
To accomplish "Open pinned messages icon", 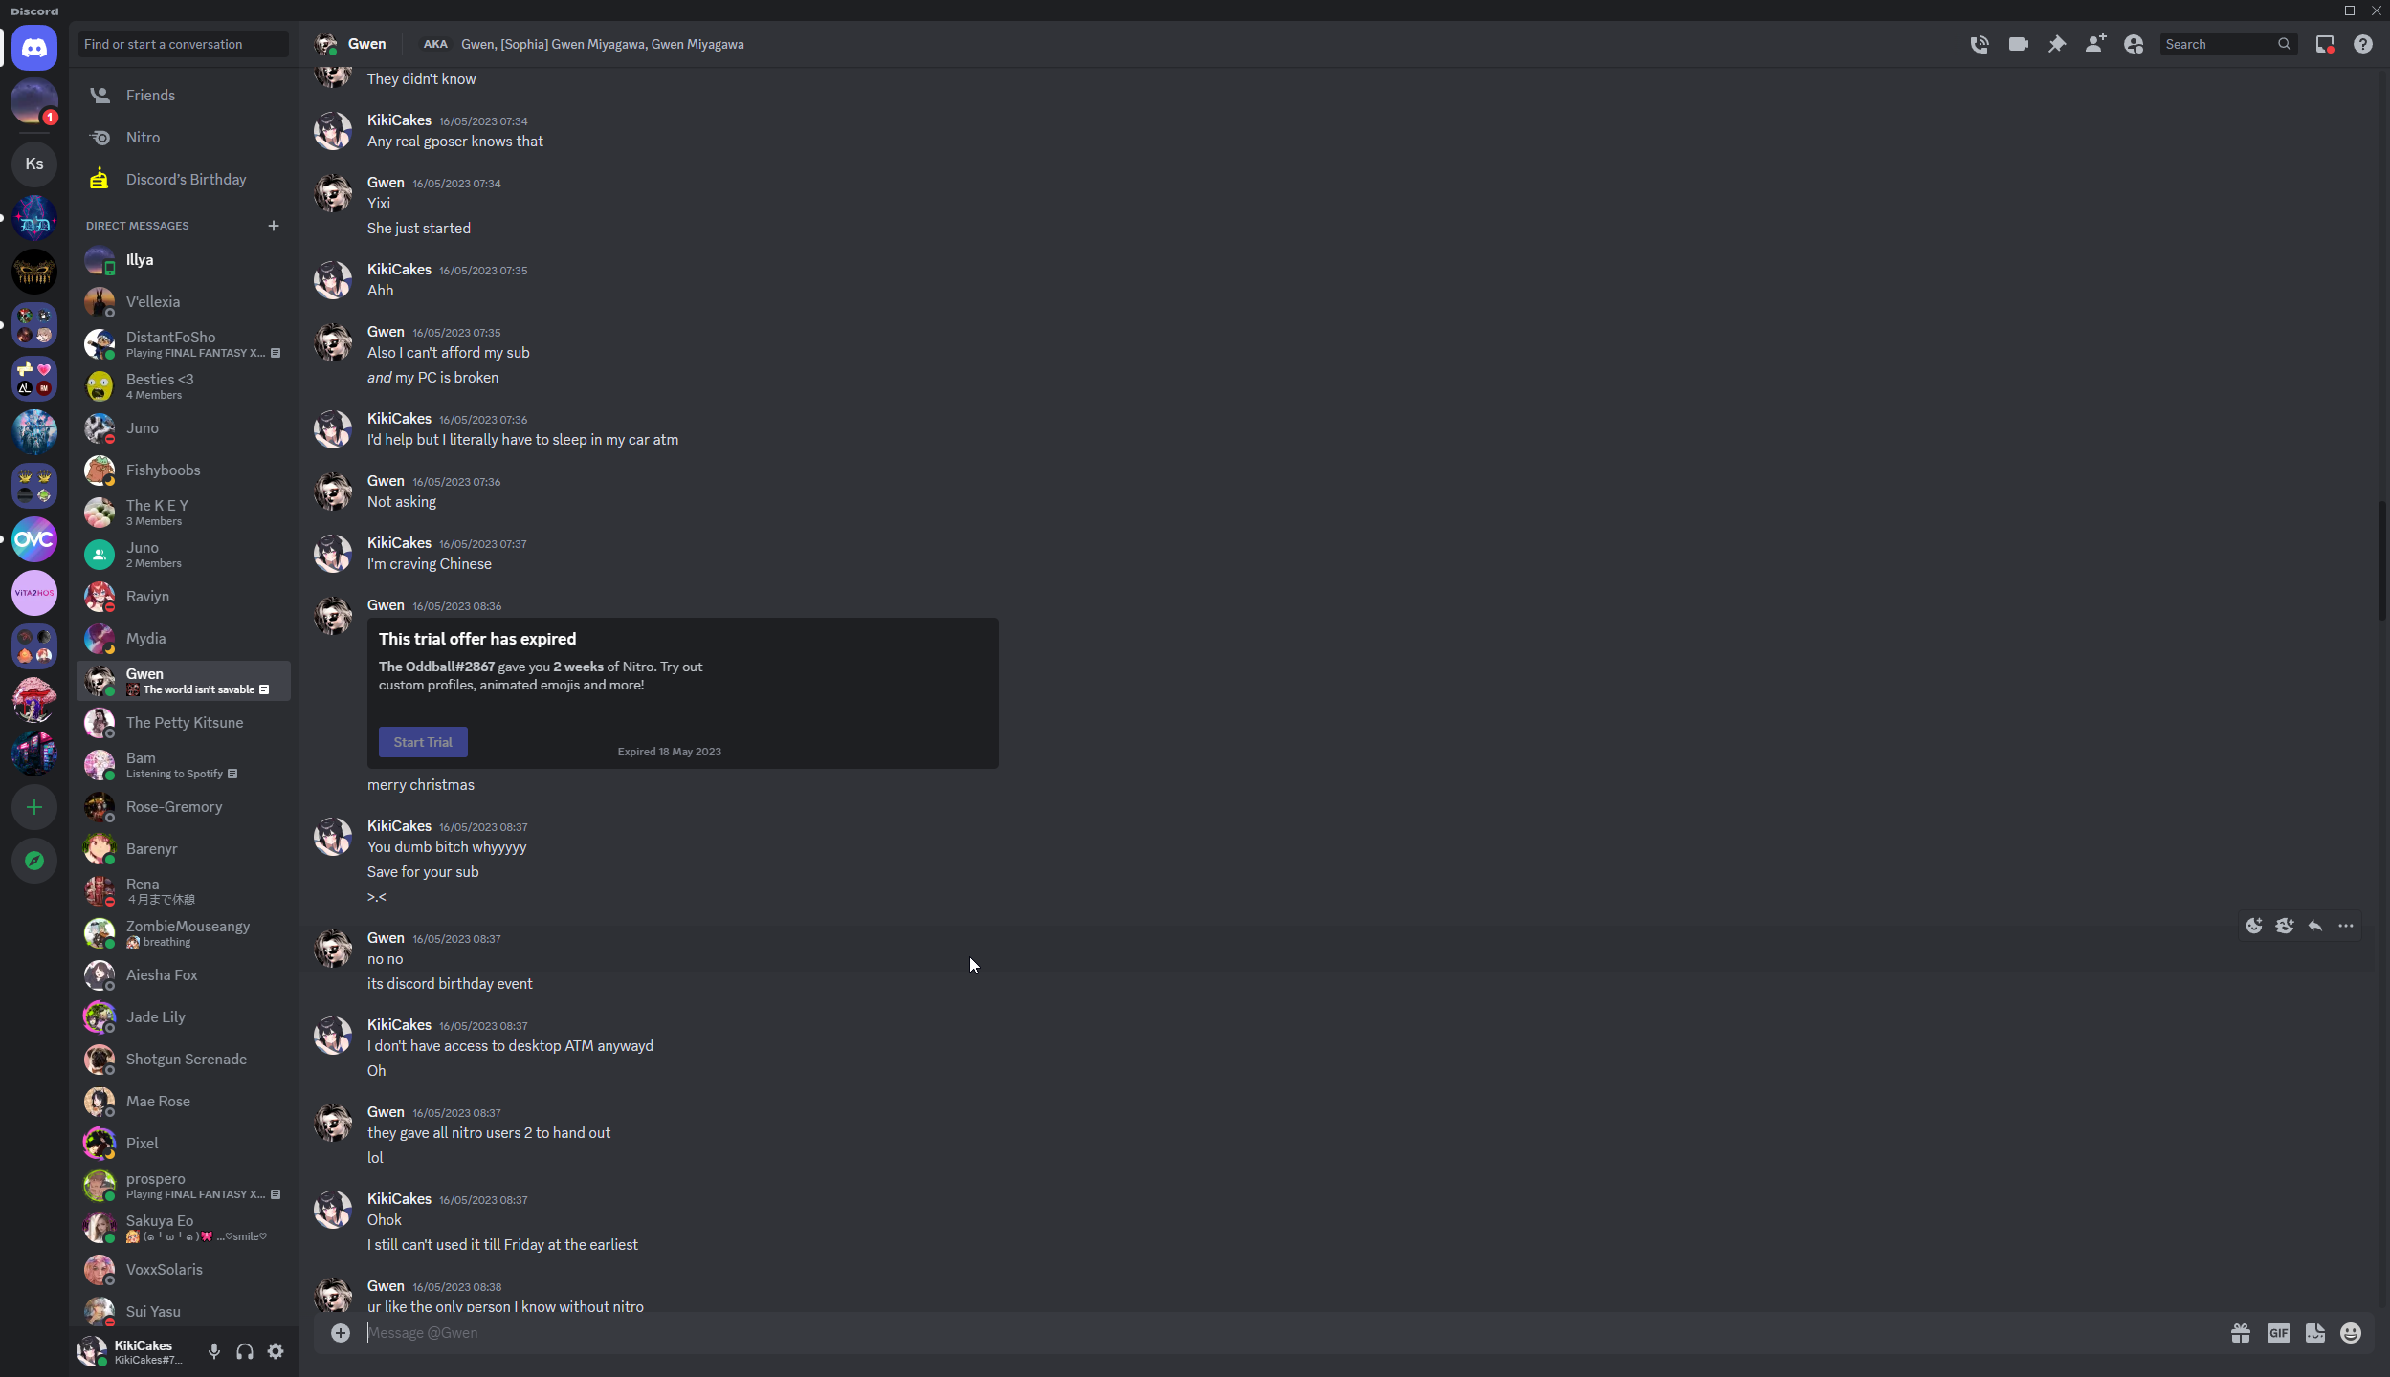I will click(2057, 44).
